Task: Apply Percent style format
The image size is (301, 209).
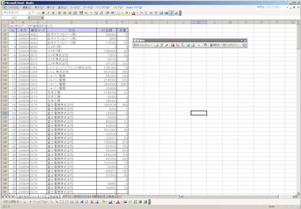Action: (x=86, y=13)
